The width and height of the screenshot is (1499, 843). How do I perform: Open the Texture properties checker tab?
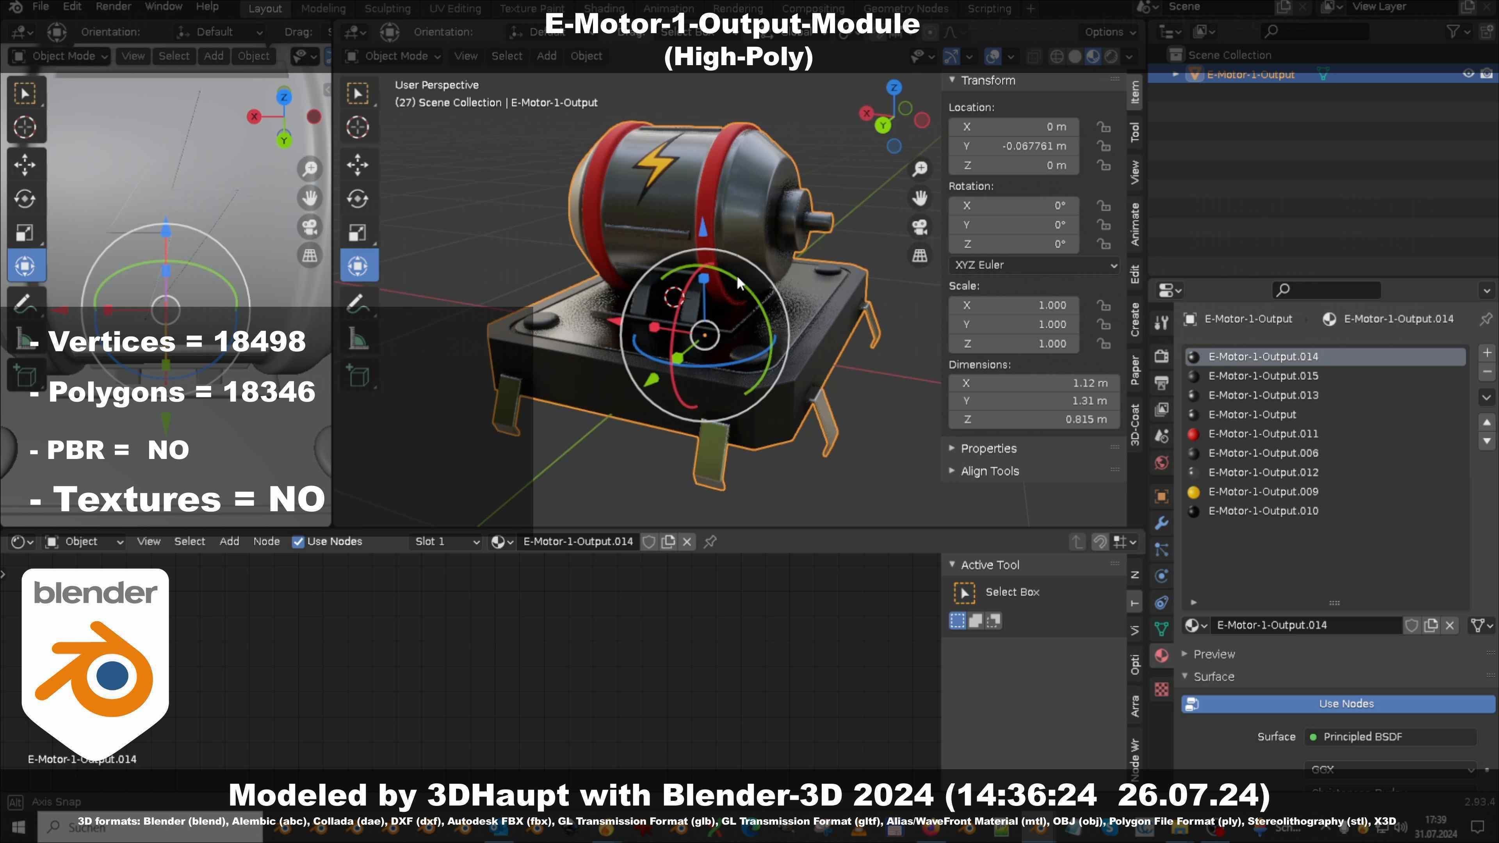[x=1161, y=689]
